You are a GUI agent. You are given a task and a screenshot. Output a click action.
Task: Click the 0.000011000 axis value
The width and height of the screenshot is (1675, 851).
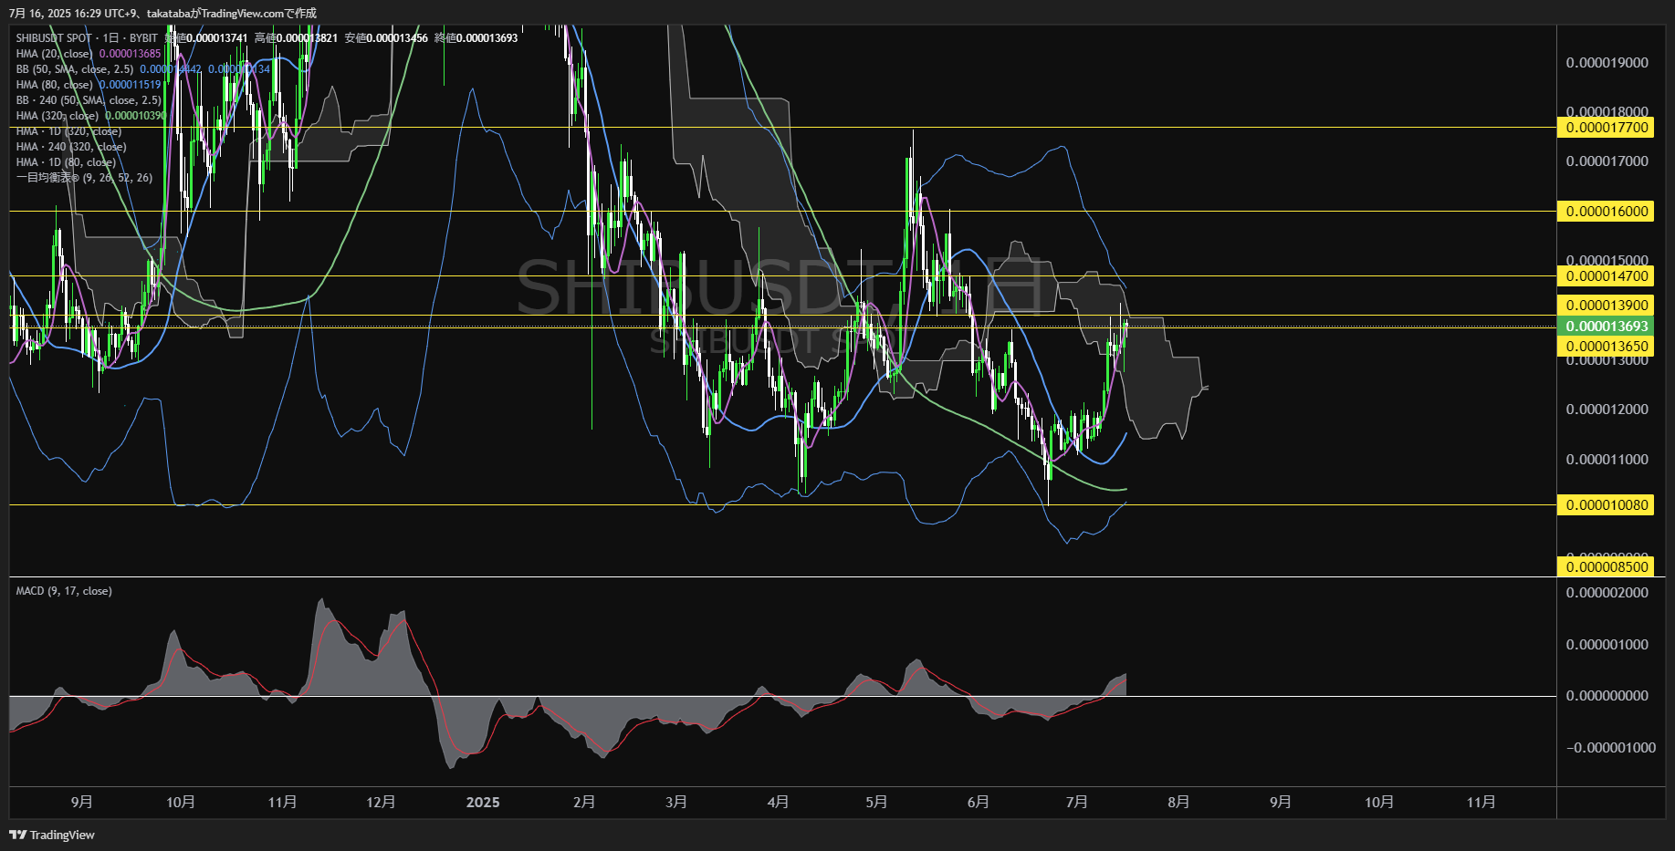tap(1607, 460)
